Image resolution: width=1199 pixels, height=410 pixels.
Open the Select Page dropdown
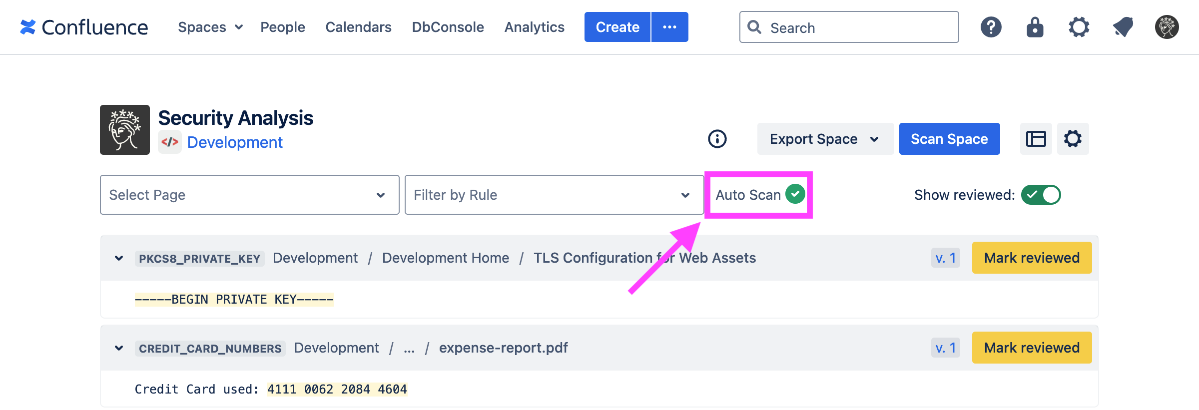[x=249, y=195]
